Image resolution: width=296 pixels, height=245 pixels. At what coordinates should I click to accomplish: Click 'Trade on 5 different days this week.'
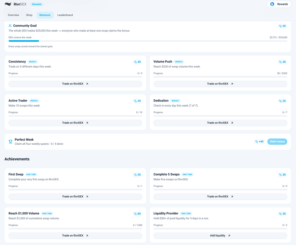(30, 67)
